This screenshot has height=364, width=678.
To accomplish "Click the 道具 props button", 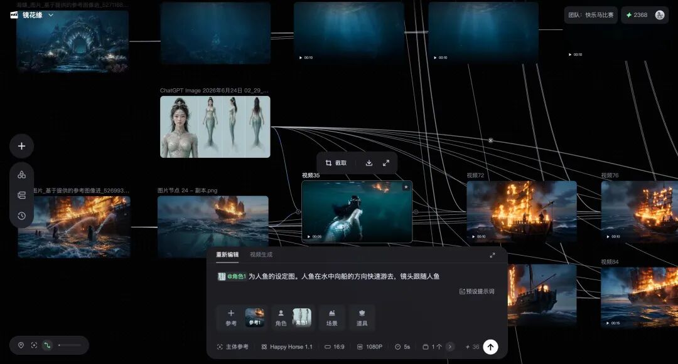I will (362, 318).
